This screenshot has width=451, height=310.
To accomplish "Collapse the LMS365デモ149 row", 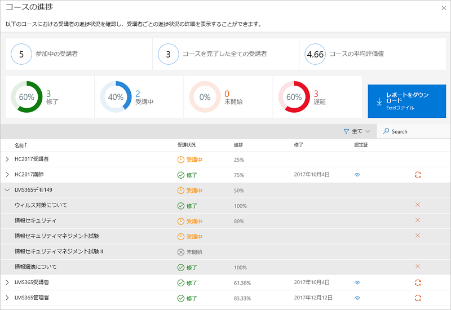I will (7, 191).
